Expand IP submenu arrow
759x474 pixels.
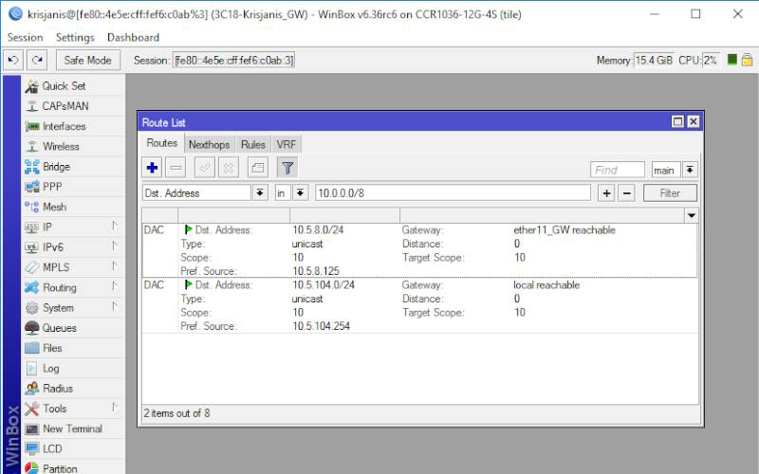click(x=114, y=226)
